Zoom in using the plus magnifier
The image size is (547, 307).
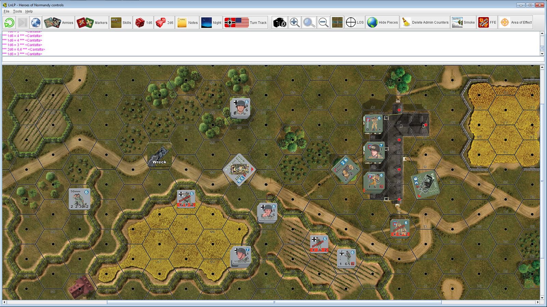coord(294,23)
